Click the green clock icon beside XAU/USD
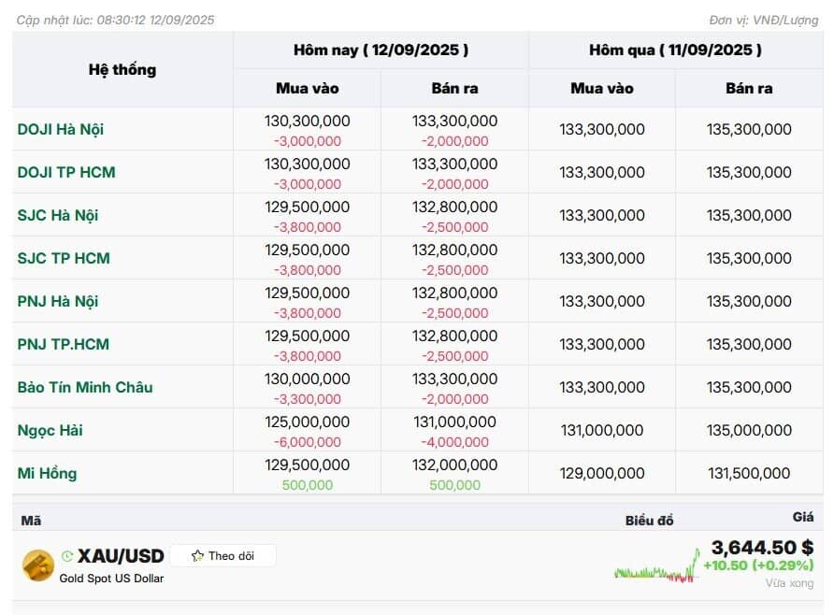This screenshot has width=834, height=615. pyautogui.click(x=67, y=556)
